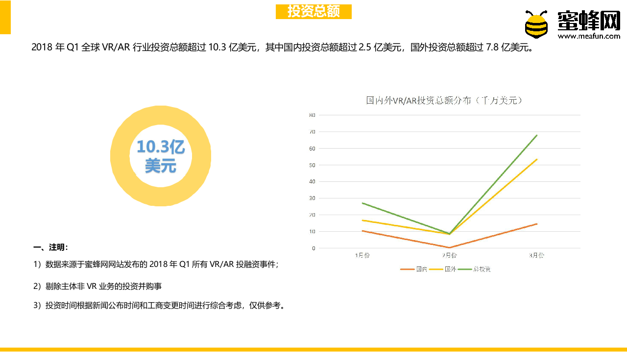
Task: Select the 1月份 axis label
Action: pyautogui.click(x=362, y=255)
